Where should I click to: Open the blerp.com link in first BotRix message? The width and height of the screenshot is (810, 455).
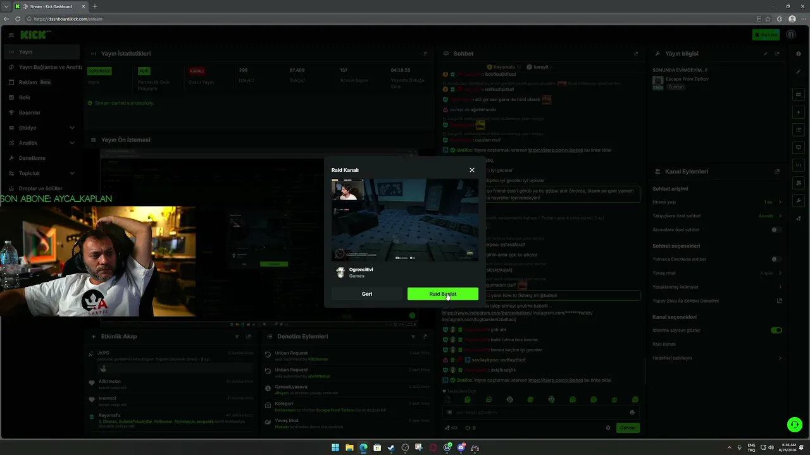556,150
